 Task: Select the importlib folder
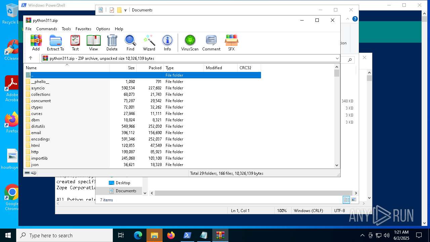click(143, 158)
